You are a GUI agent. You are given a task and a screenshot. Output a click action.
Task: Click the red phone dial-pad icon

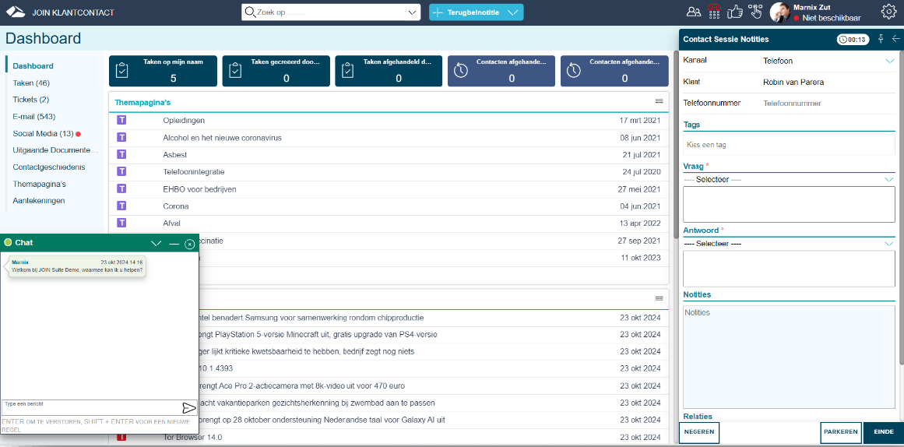coord(714,12)
